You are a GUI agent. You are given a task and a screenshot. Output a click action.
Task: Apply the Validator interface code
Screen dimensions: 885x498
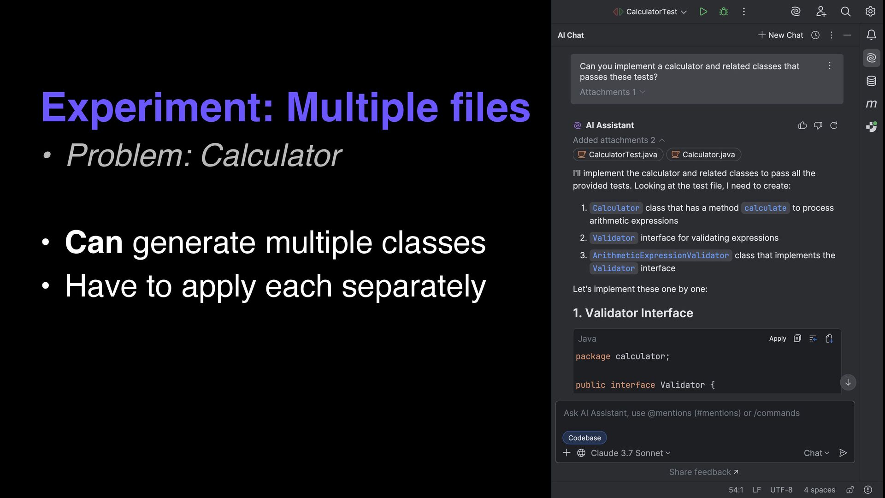pos(778,338)
